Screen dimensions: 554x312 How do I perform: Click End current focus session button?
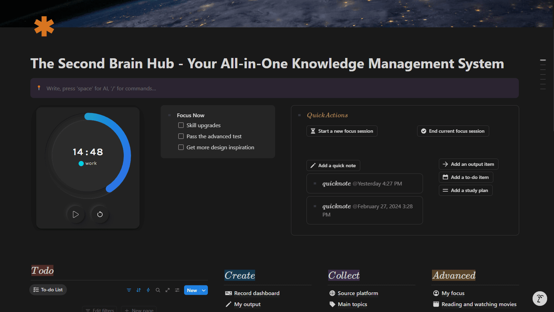453,131
